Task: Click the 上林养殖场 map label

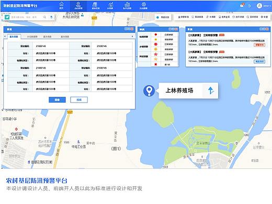Action: click(x=179, y=90)
